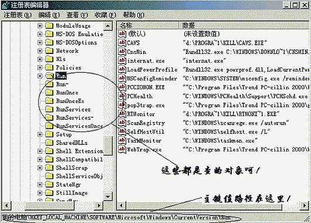
Task: Expand the ShellScrap key
Action: coord(40,168)
